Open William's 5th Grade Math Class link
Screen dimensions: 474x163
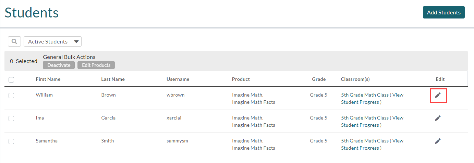pyautogui.click(x=365, y=95)
